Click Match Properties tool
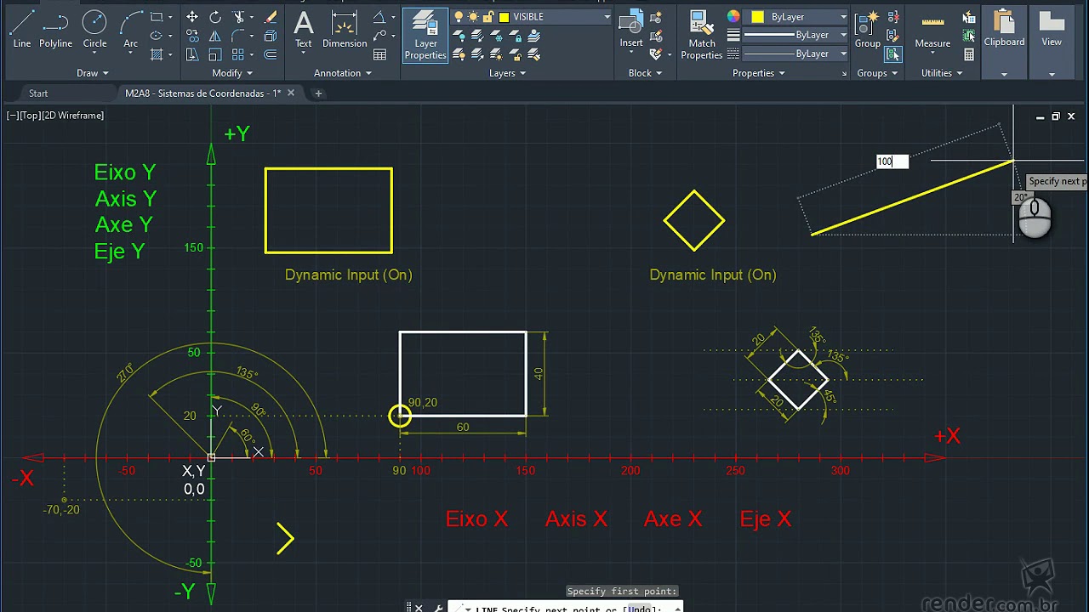Viewport: 1089px width, 612px height. 702,35
